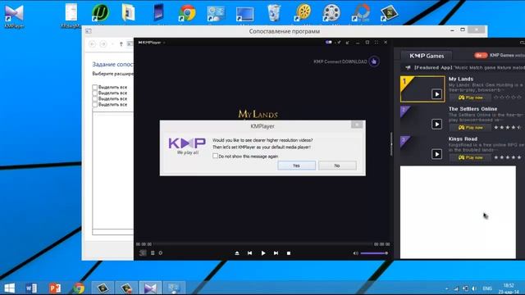Switch to KMPlayer taskbar button
Image resolution: width=525 pixels, height=295 pixels.
pyautogui.click(x=150, y=288)
